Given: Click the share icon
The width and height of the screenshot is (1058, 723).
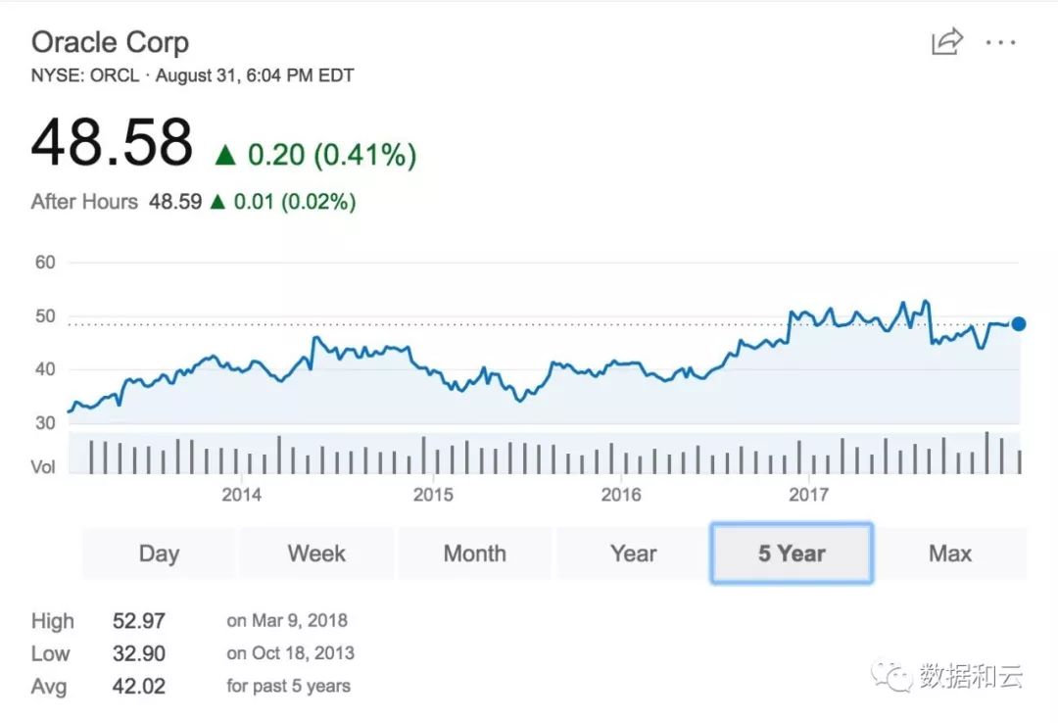Looking at the screenshot, I should [x=946, y=42].
